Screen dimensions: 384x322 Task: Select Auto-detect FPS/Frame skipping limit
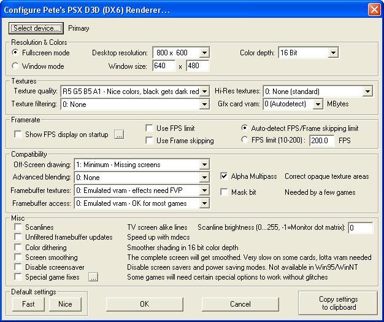point(244,128)
